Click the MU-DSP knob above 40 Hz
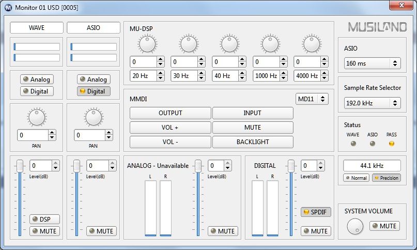 point(229,45)
